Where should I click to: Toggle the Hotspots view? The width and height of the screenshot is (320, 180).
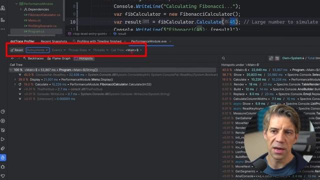pyautogui.click(x=84, y=58)
